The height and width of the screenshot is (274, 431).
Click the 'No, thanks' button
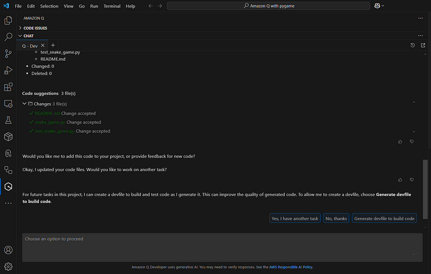pos(336,218)
